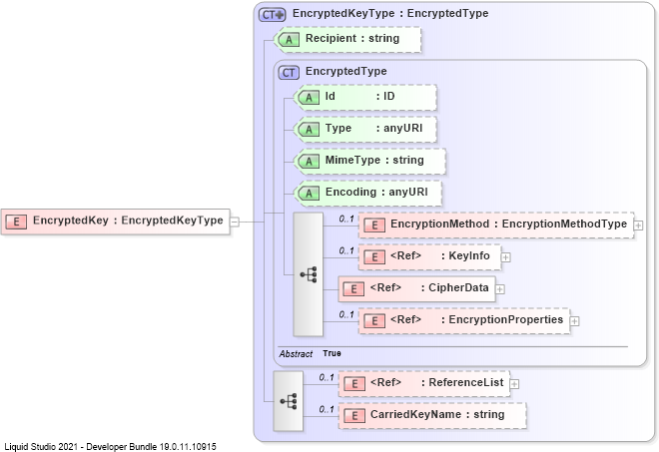Click the 0..1 cardinality of EncryptionMethod
Viewport: 659px width, 452px height.
(x=346, y=219)
